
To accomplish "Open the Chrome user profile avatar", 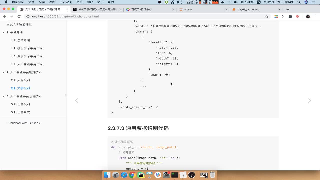I will 308,16.
